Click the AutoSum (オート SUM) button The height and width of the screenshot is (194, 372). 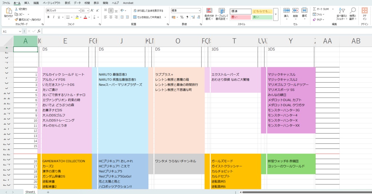click(321, 9)
